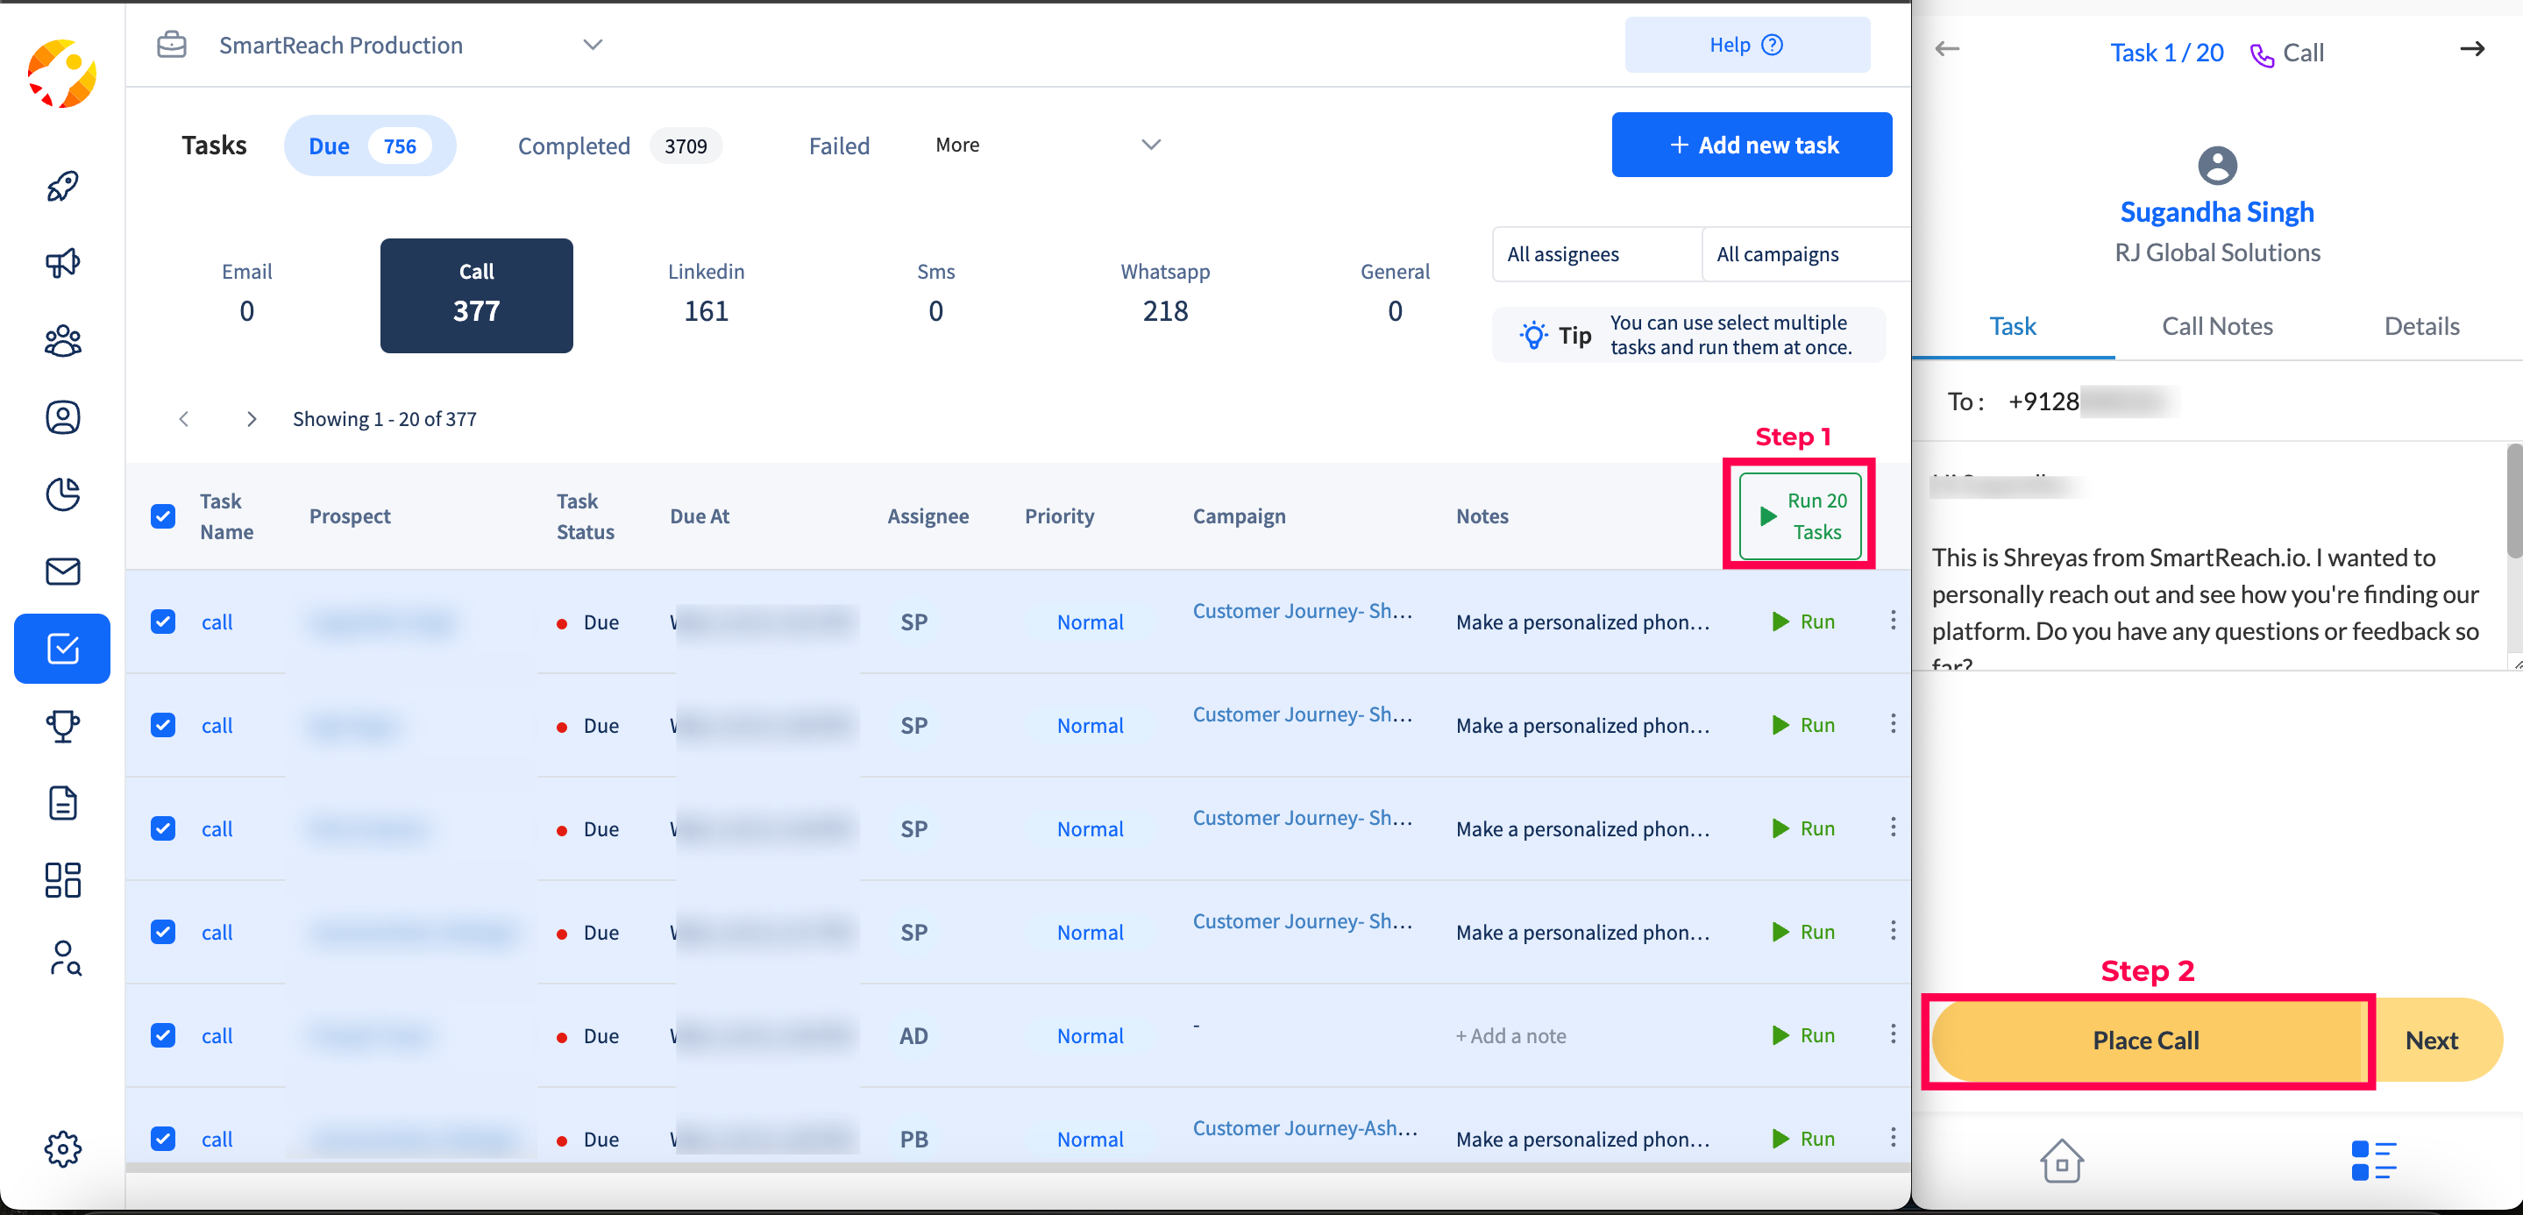Image resolution: width=2523 pixels, height=1215 pixels.
Task: Click the Place Call button
Action: coord(2145,1038)
